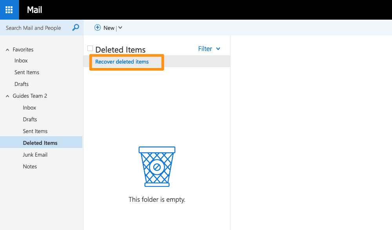Collapse the Favorites section
392x230 pixels.
pos(7,50)
